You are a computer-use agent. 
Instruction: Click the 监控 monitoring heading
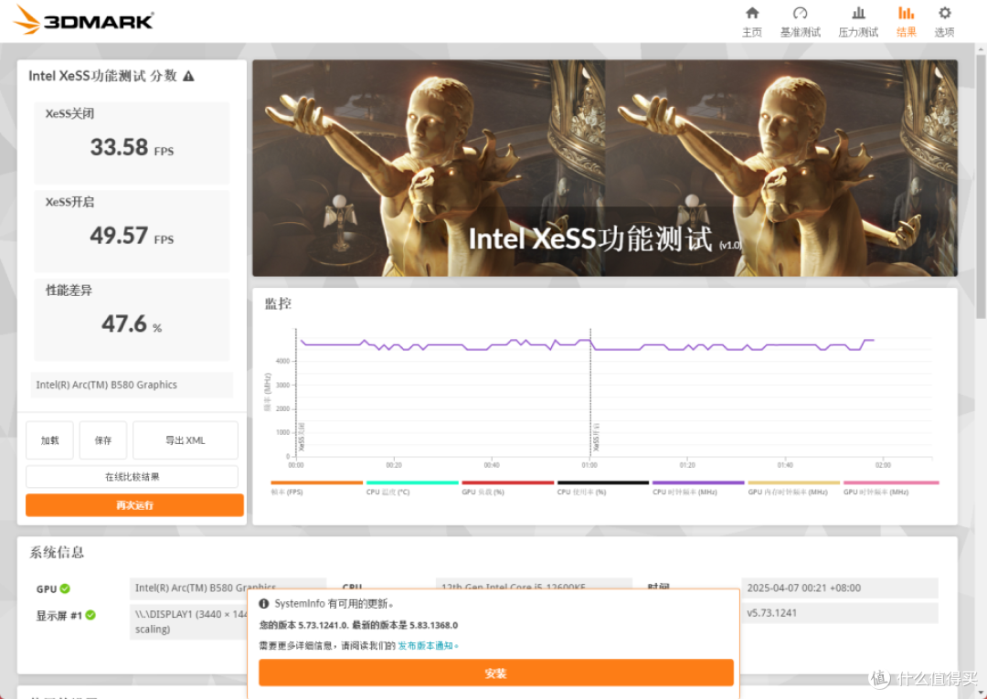[x=278, y=304]
